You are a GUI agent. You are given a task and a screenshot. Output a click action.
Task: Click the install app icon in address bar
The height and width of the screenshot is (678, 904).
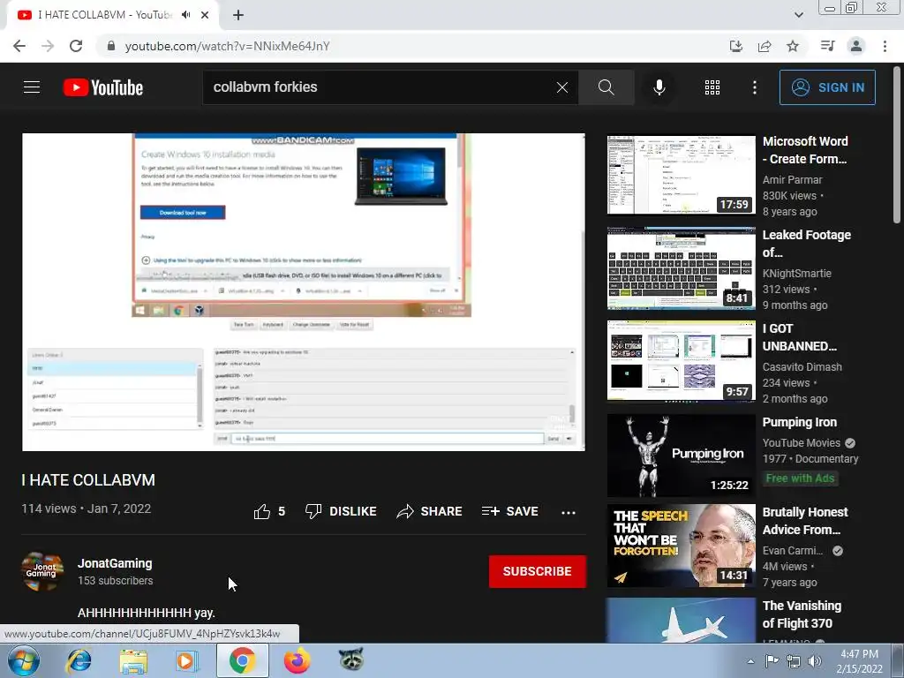click(736, 46)
